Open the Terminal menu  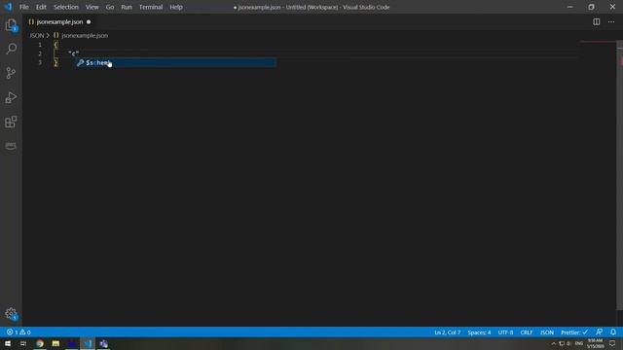click(151, 7)
